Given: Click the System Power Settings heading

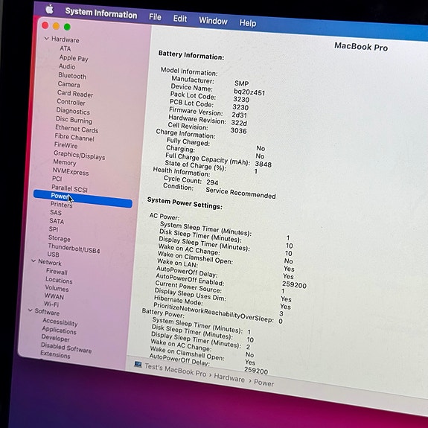Looking at the screenshot, I should tap(185, 203).
